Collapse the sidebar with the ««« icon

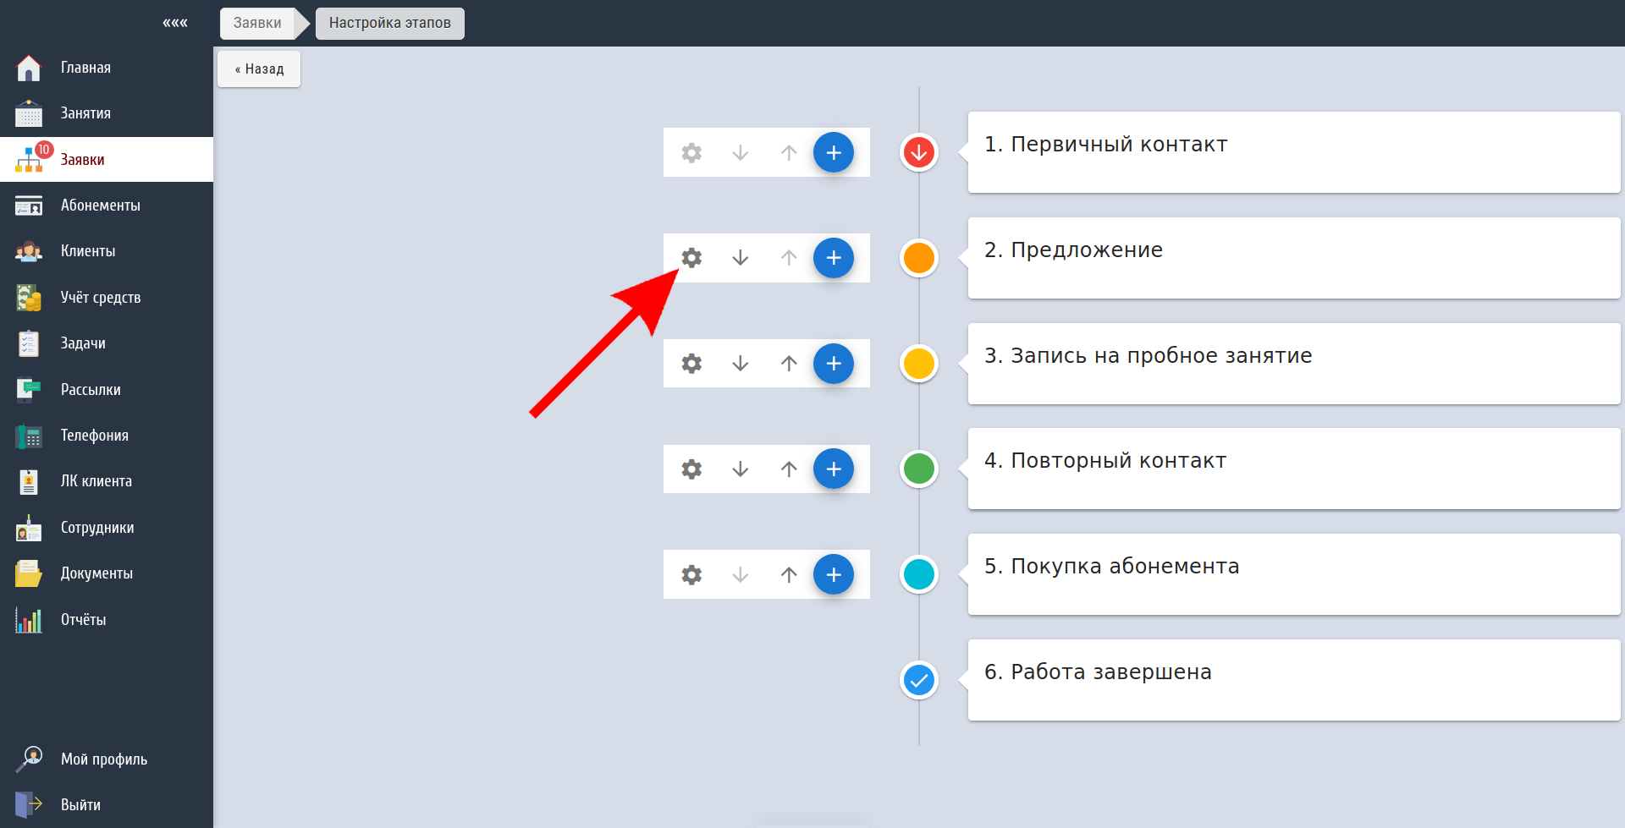coord(175,23)
